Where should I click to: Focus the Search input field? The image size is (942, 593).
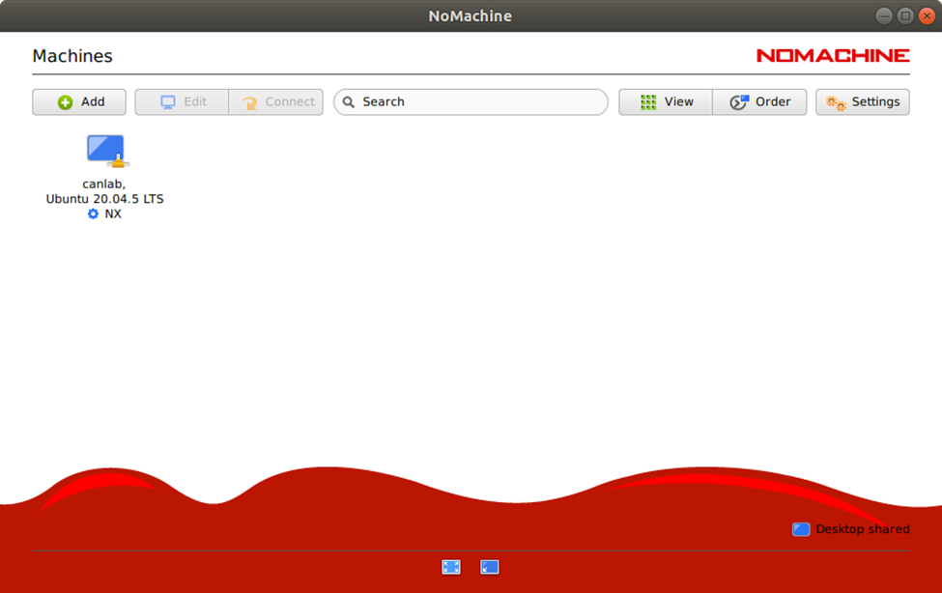pyautogui.click(x=471, y=102)
